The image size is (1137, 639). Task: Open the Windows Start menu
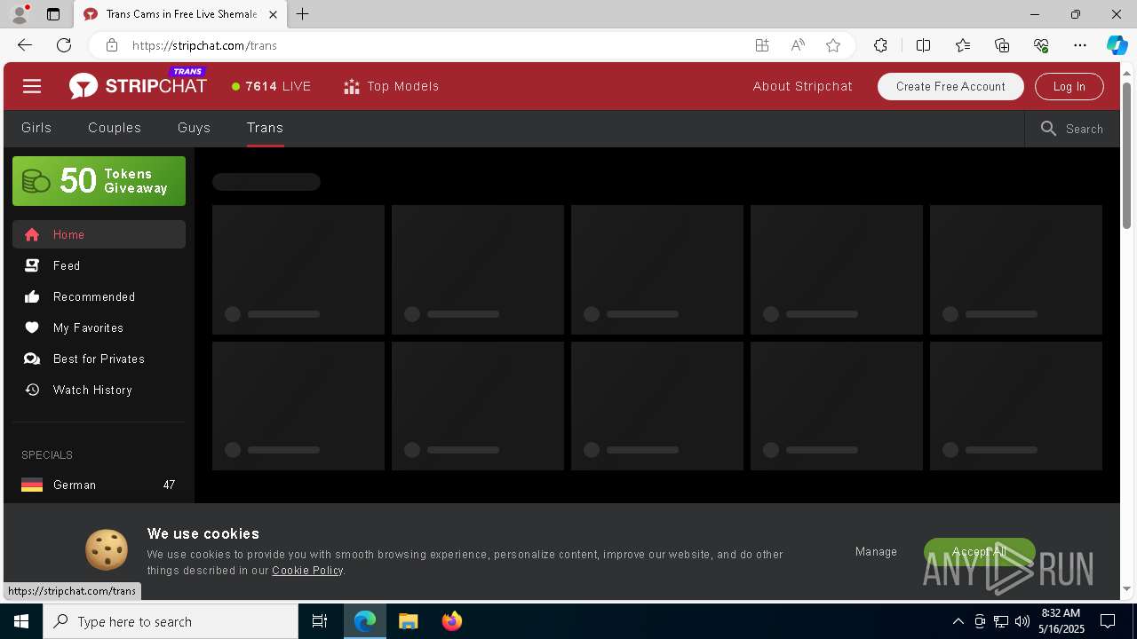21,621
